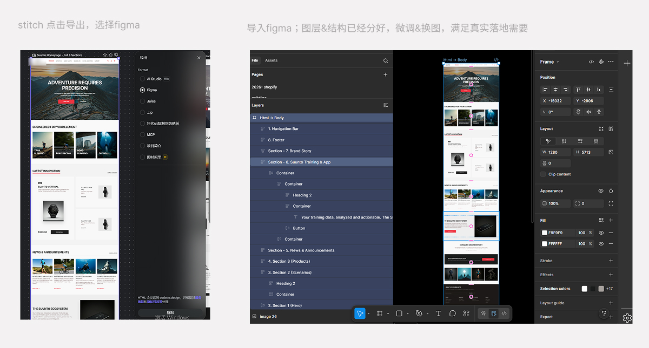Enable the Clip content checkbox

pos(543,174)
